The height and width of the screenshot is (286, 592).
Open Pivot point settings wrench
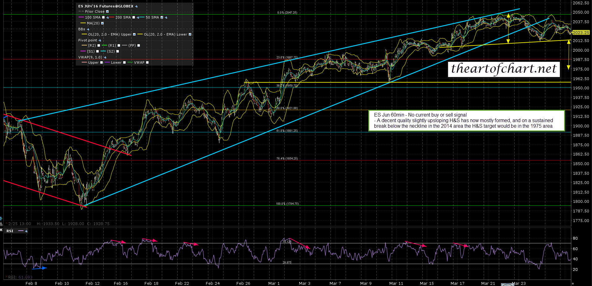click(x=100, y=41)
